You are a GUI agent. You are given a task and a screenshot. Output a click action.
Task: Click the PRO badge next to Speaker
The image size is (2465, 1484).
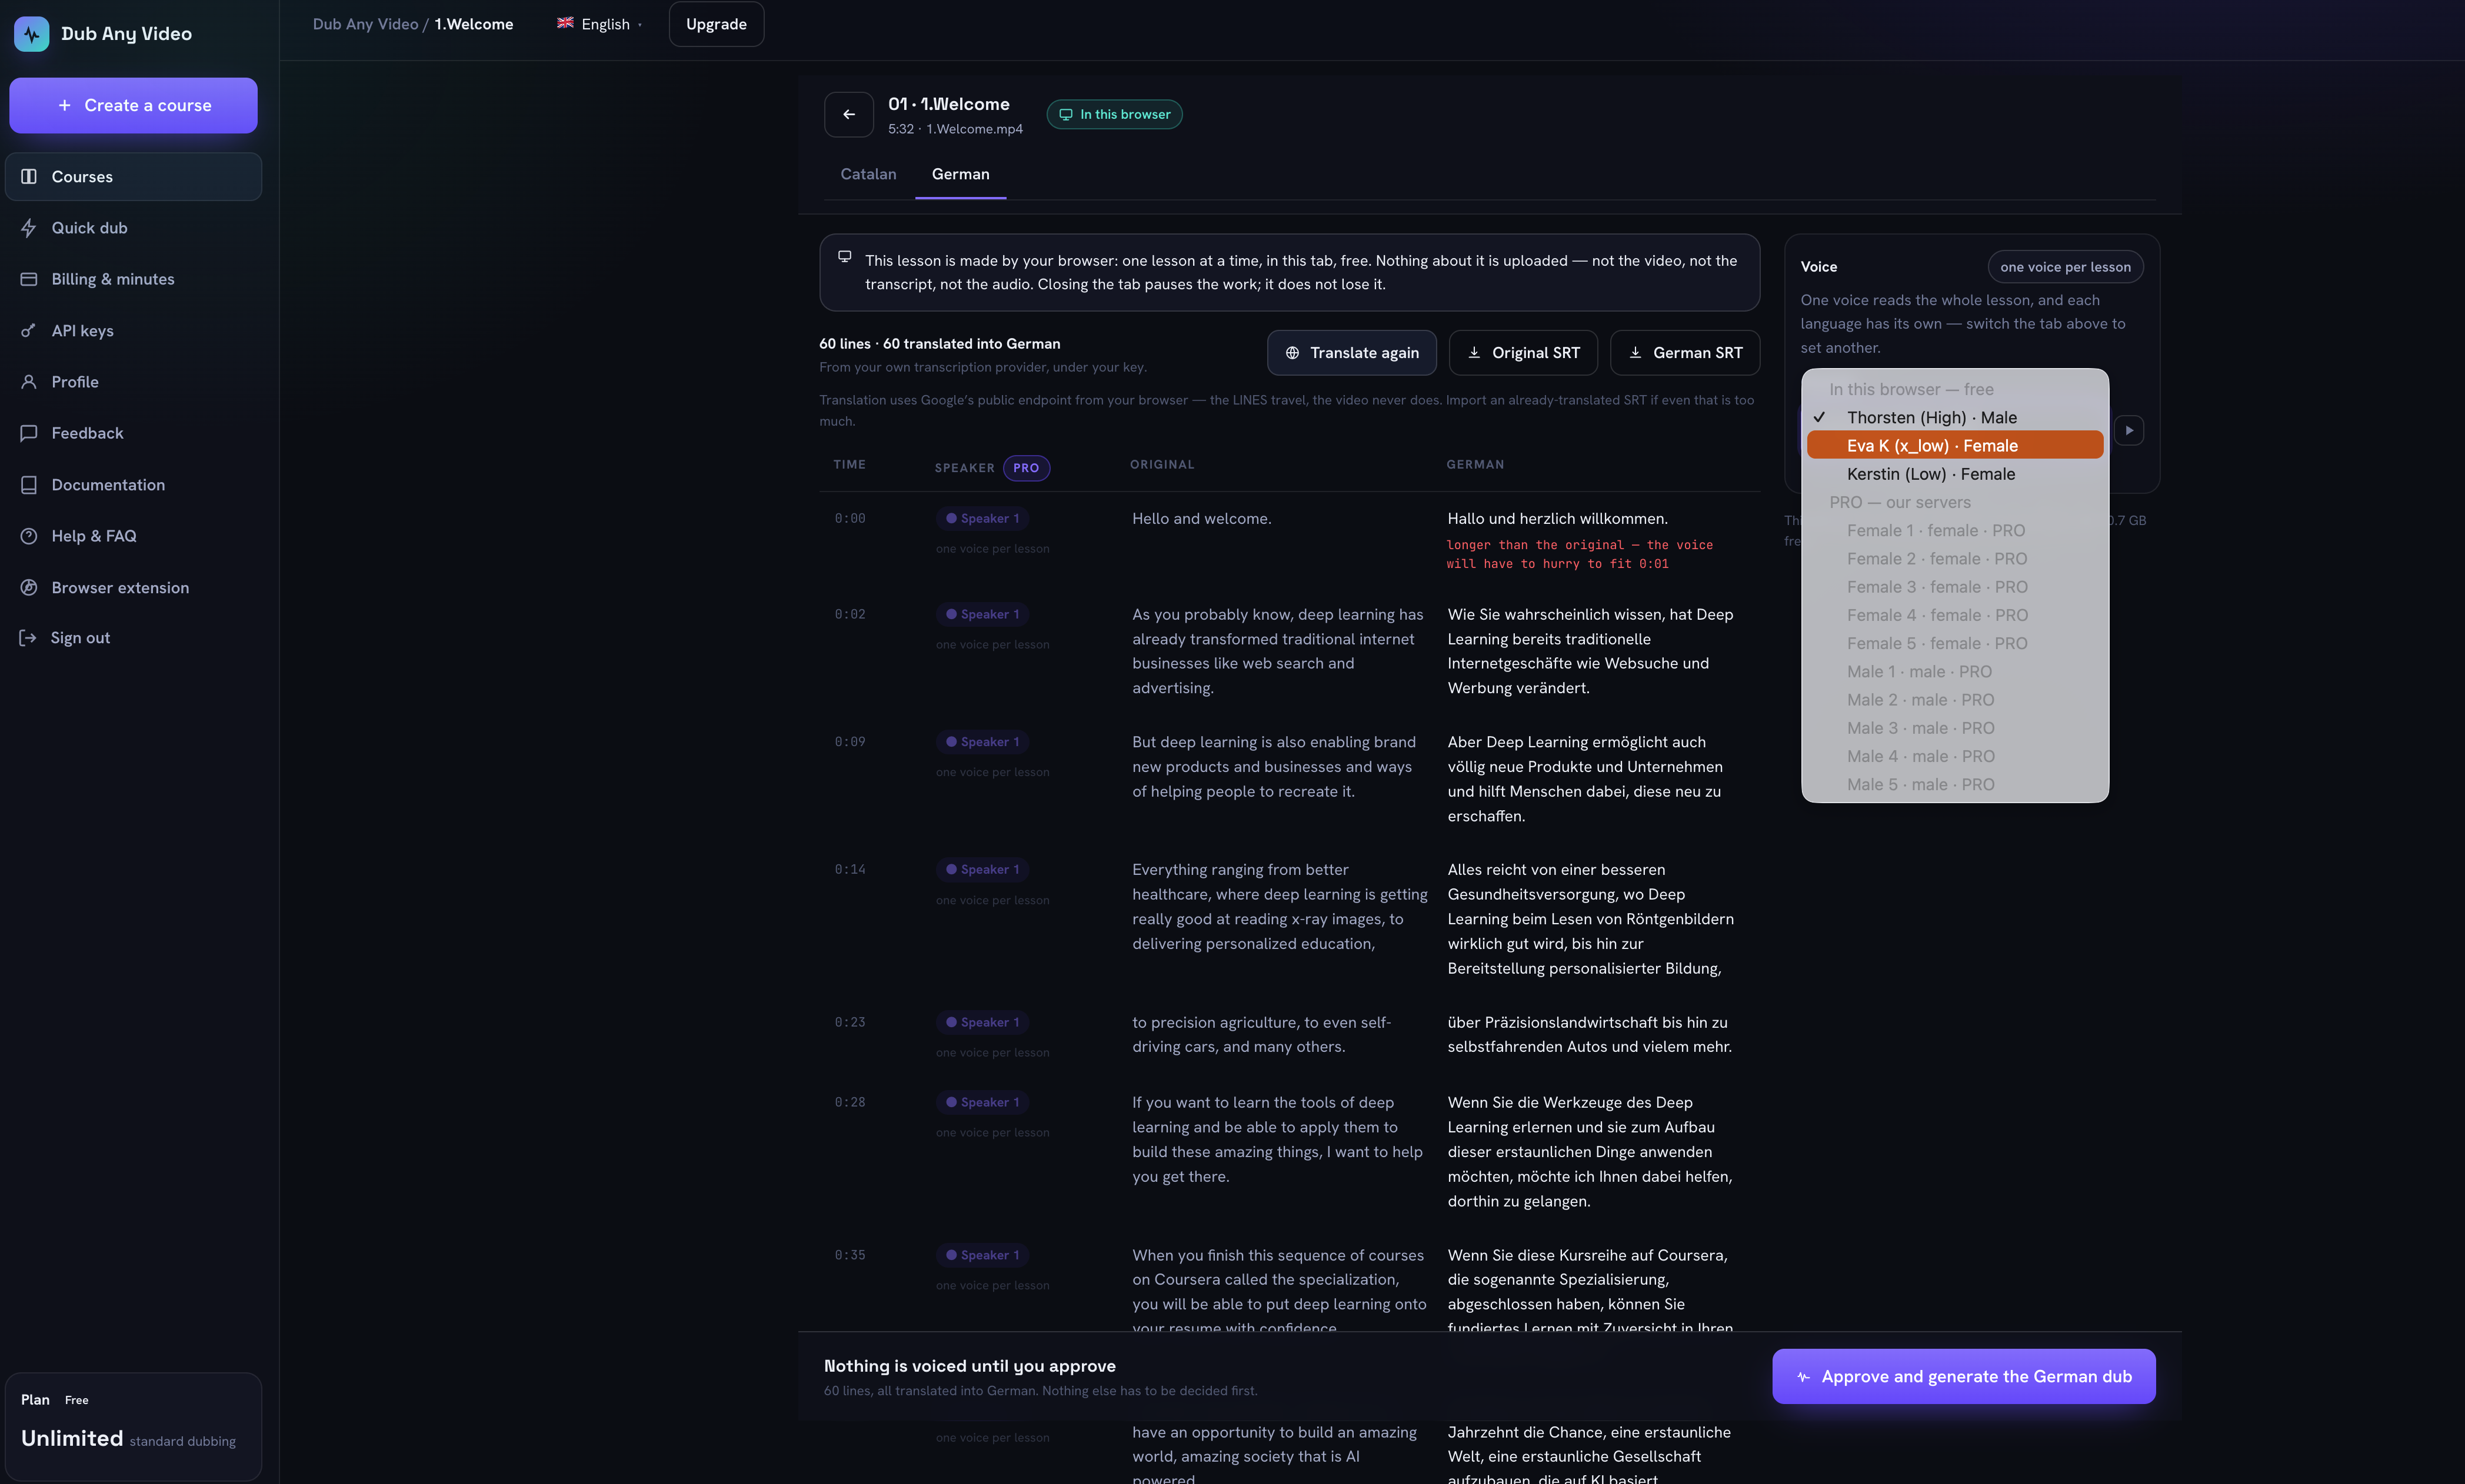1027,468
